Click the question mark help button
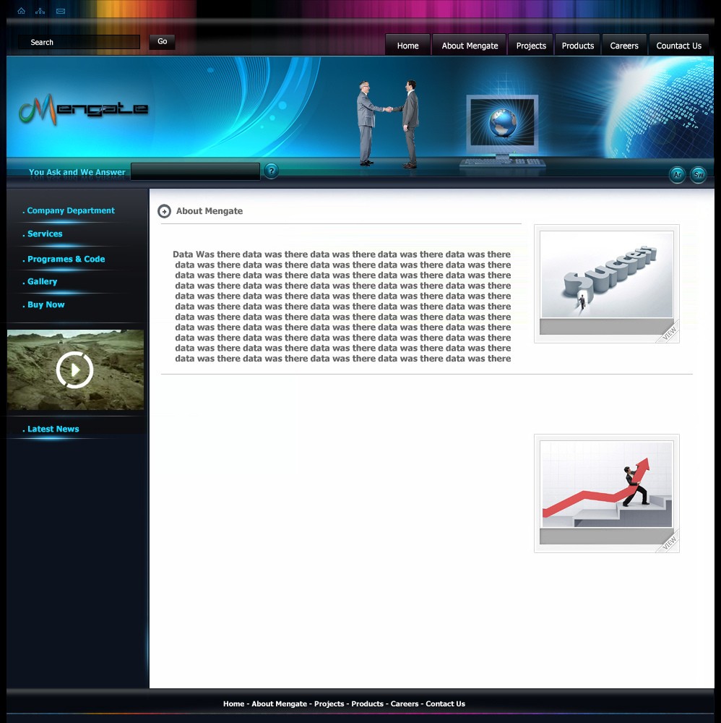 pos(272,171)
